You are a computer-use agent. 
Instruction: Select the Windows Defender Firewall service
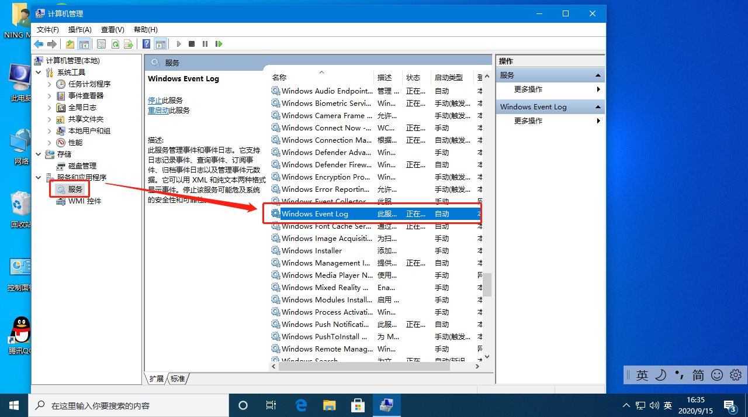tap(375, 165)
